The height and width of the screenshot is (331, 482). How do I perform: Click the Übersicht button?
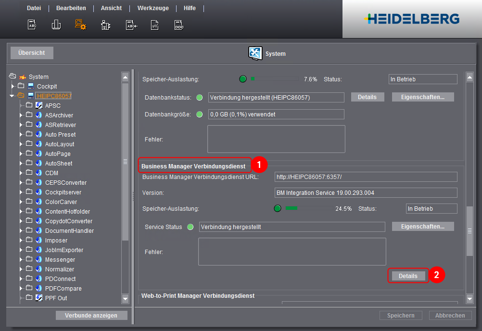tap(32, 53)
